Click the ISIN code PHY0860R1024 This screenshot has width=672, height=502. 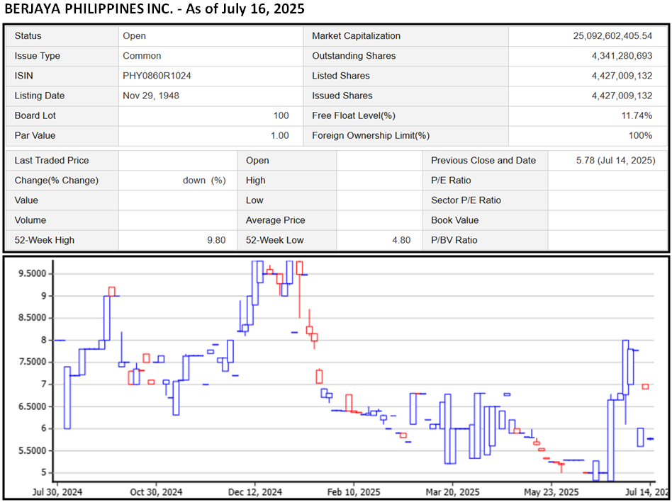point(157,76)
